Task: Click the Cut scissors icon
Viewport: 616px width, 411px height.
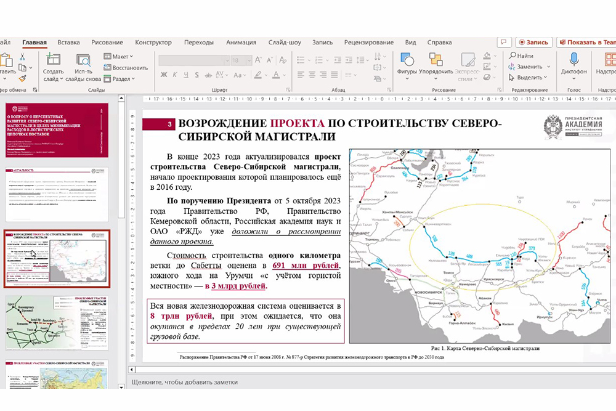Action: [x=22, y=57]
